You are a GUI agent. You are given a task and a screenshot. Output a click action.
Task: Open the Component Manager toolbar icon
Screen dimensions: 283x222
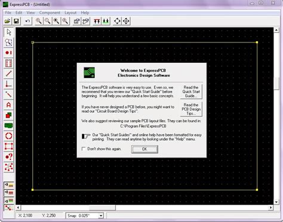85,21
